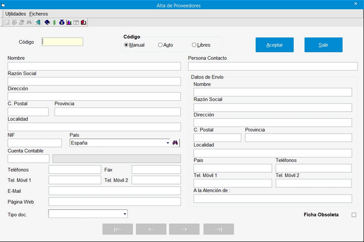Click the blue book toolbar icon
364x242 pixels.
click(x=47, y=22)
